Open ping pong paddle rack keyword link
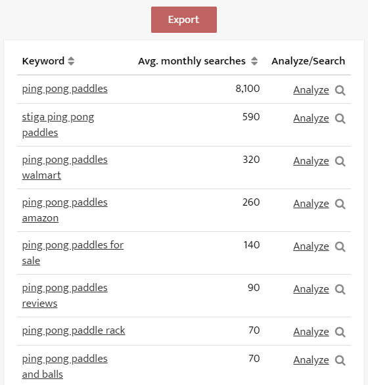Screen dimensions: 368x385 74,330
